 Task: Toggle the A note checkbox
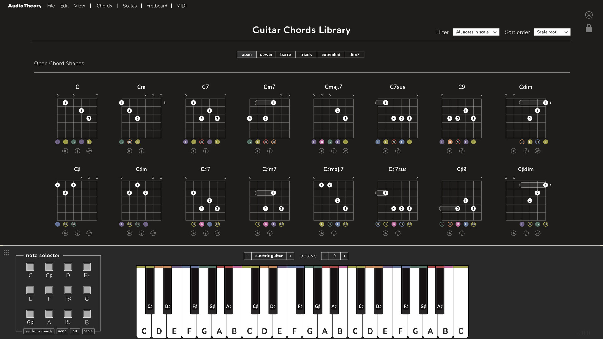point(49,314)
